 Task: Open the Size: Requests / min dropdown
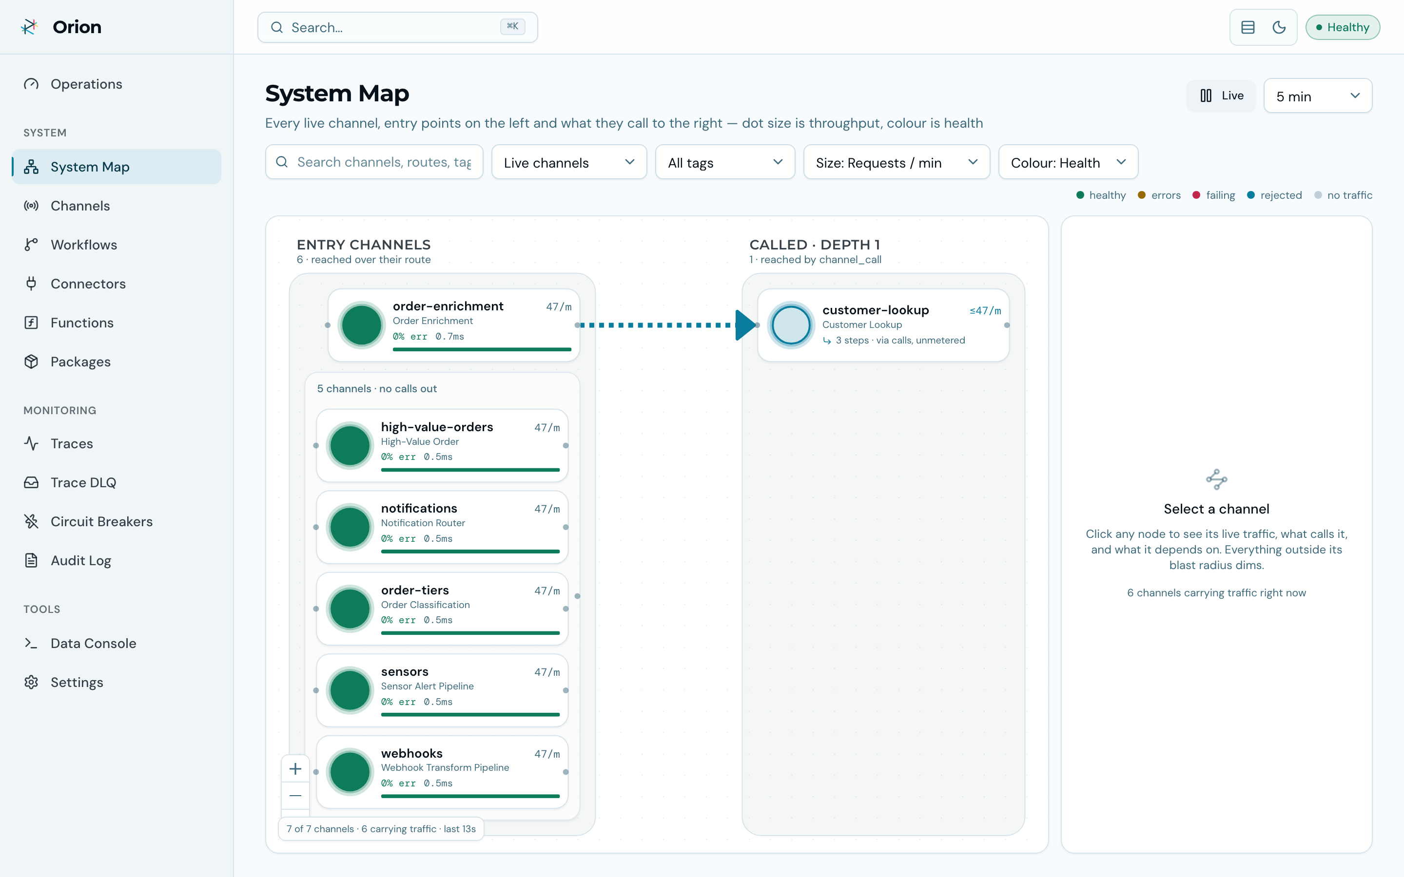(897, 162)
